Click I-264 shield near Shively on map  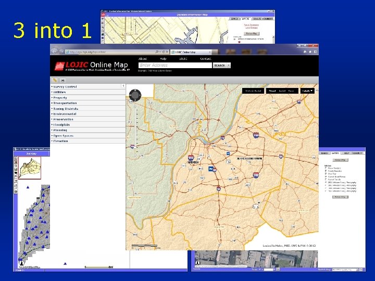(x=191, y=158)
